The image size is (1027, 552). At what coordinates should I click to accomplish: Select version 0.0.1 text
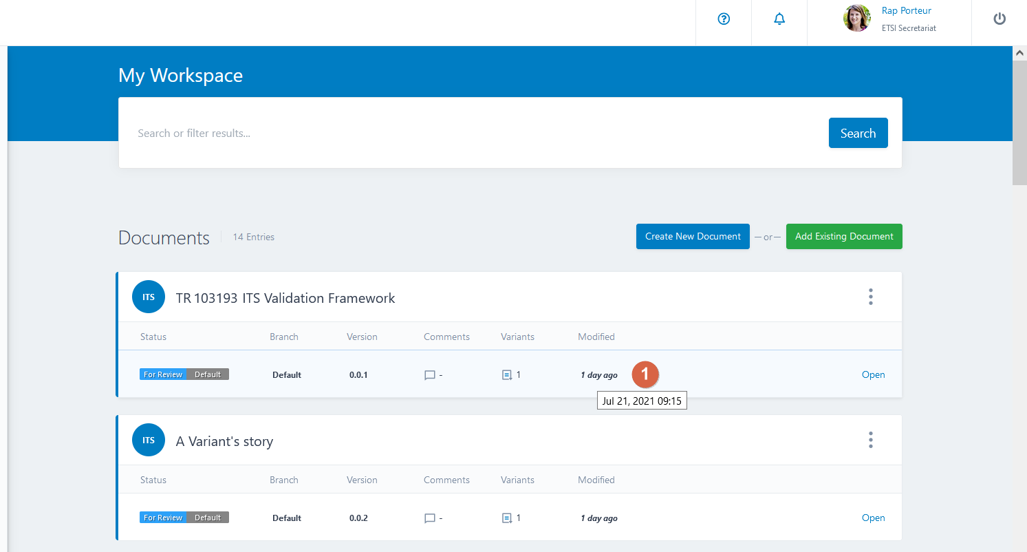358,375
